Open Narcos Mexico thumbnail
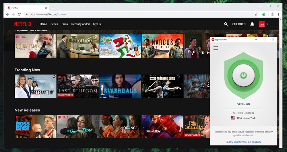 click(x=162, y=46)
